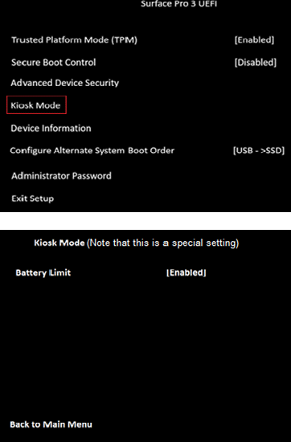Open Device Information page
Viewport: 291px width, 442px height.
[x=51, y=129]
